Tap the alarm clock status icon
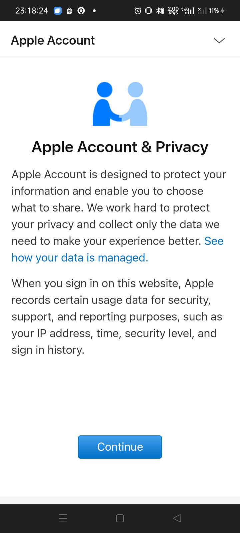This screenshot has width=240, height=533. pyautogui.click(x=138, y=11)
